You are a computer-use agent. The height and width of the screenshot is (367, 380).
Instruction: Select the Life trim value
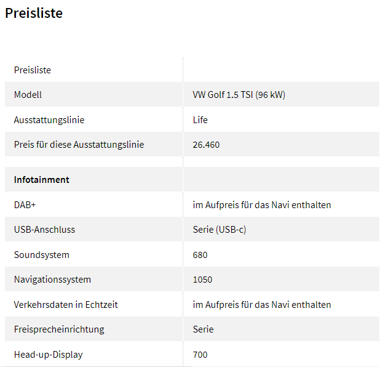tap(200, 119)
